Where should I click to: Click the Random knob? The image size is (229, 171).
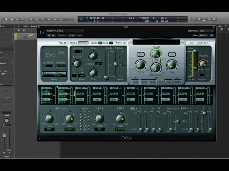coord(77,64)
